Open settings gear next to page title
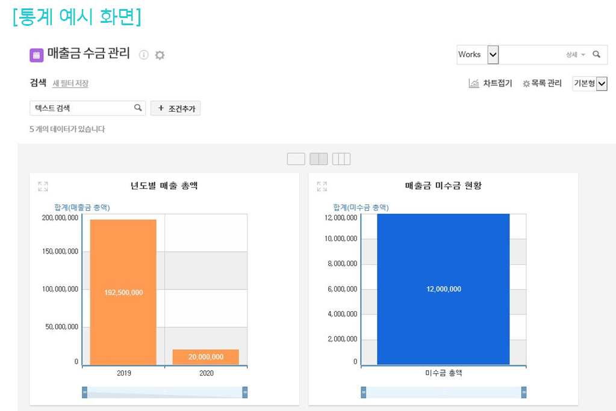616x411 pixels. (x=160, y=55)
